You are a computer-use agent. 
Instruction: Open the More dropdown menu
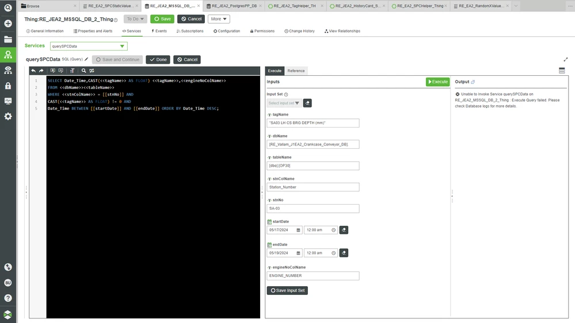point(219,19)
